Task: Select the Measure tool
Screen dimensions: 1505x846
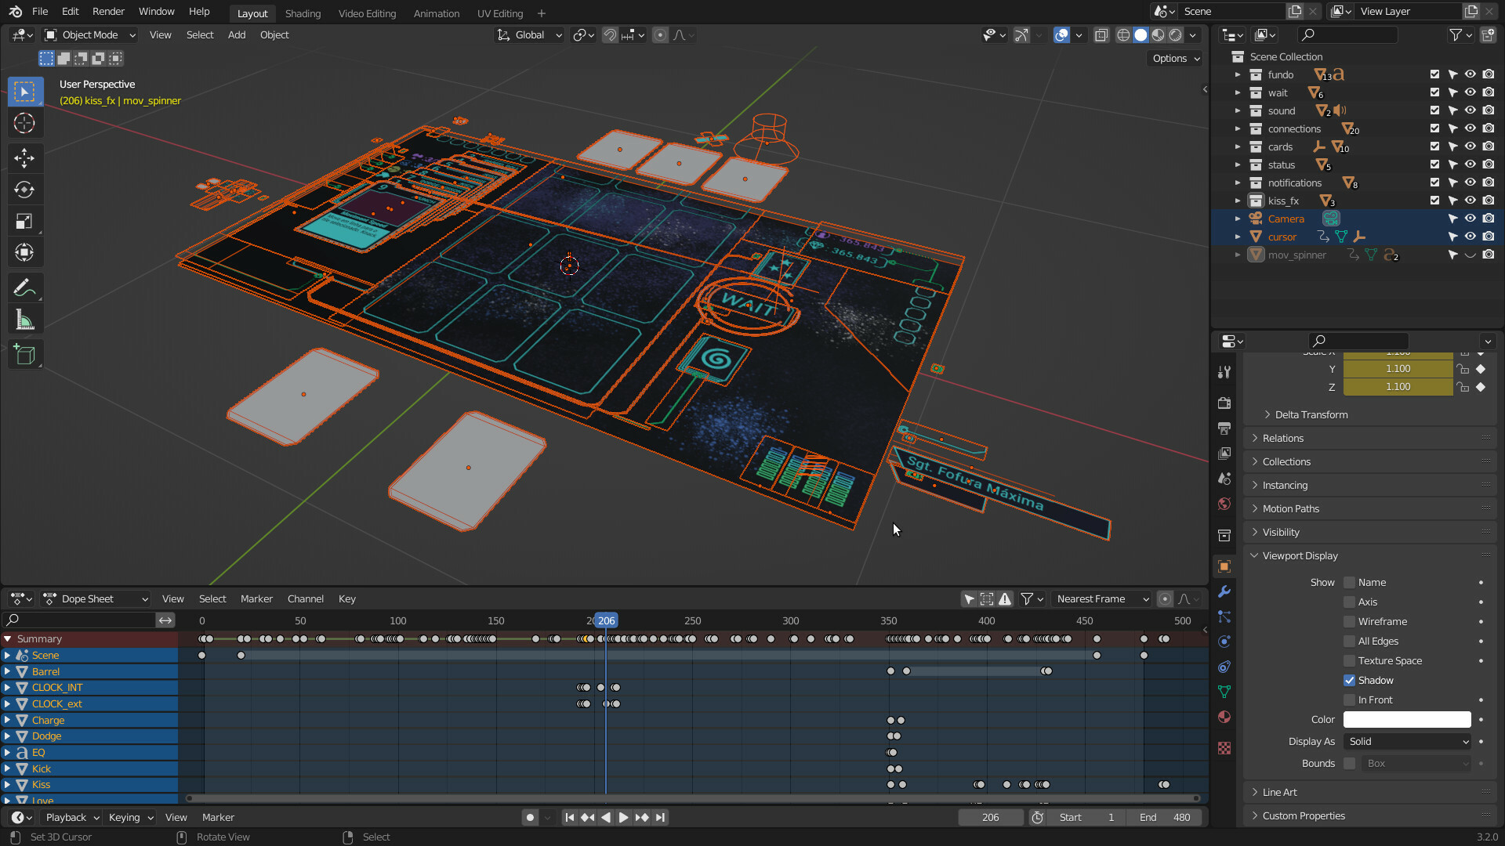Action: [24, 320]
